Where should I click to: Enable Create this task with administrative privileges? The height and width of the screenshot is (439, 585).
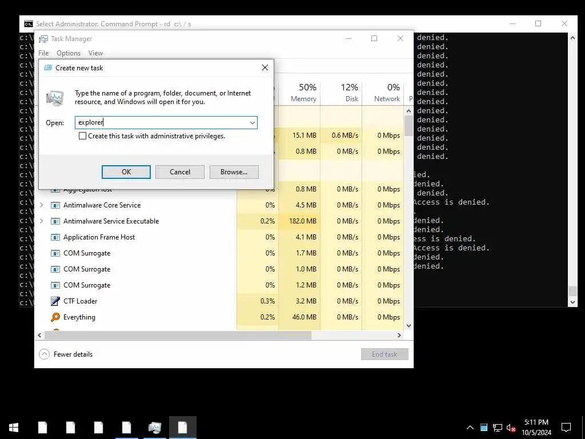(82, 136)
